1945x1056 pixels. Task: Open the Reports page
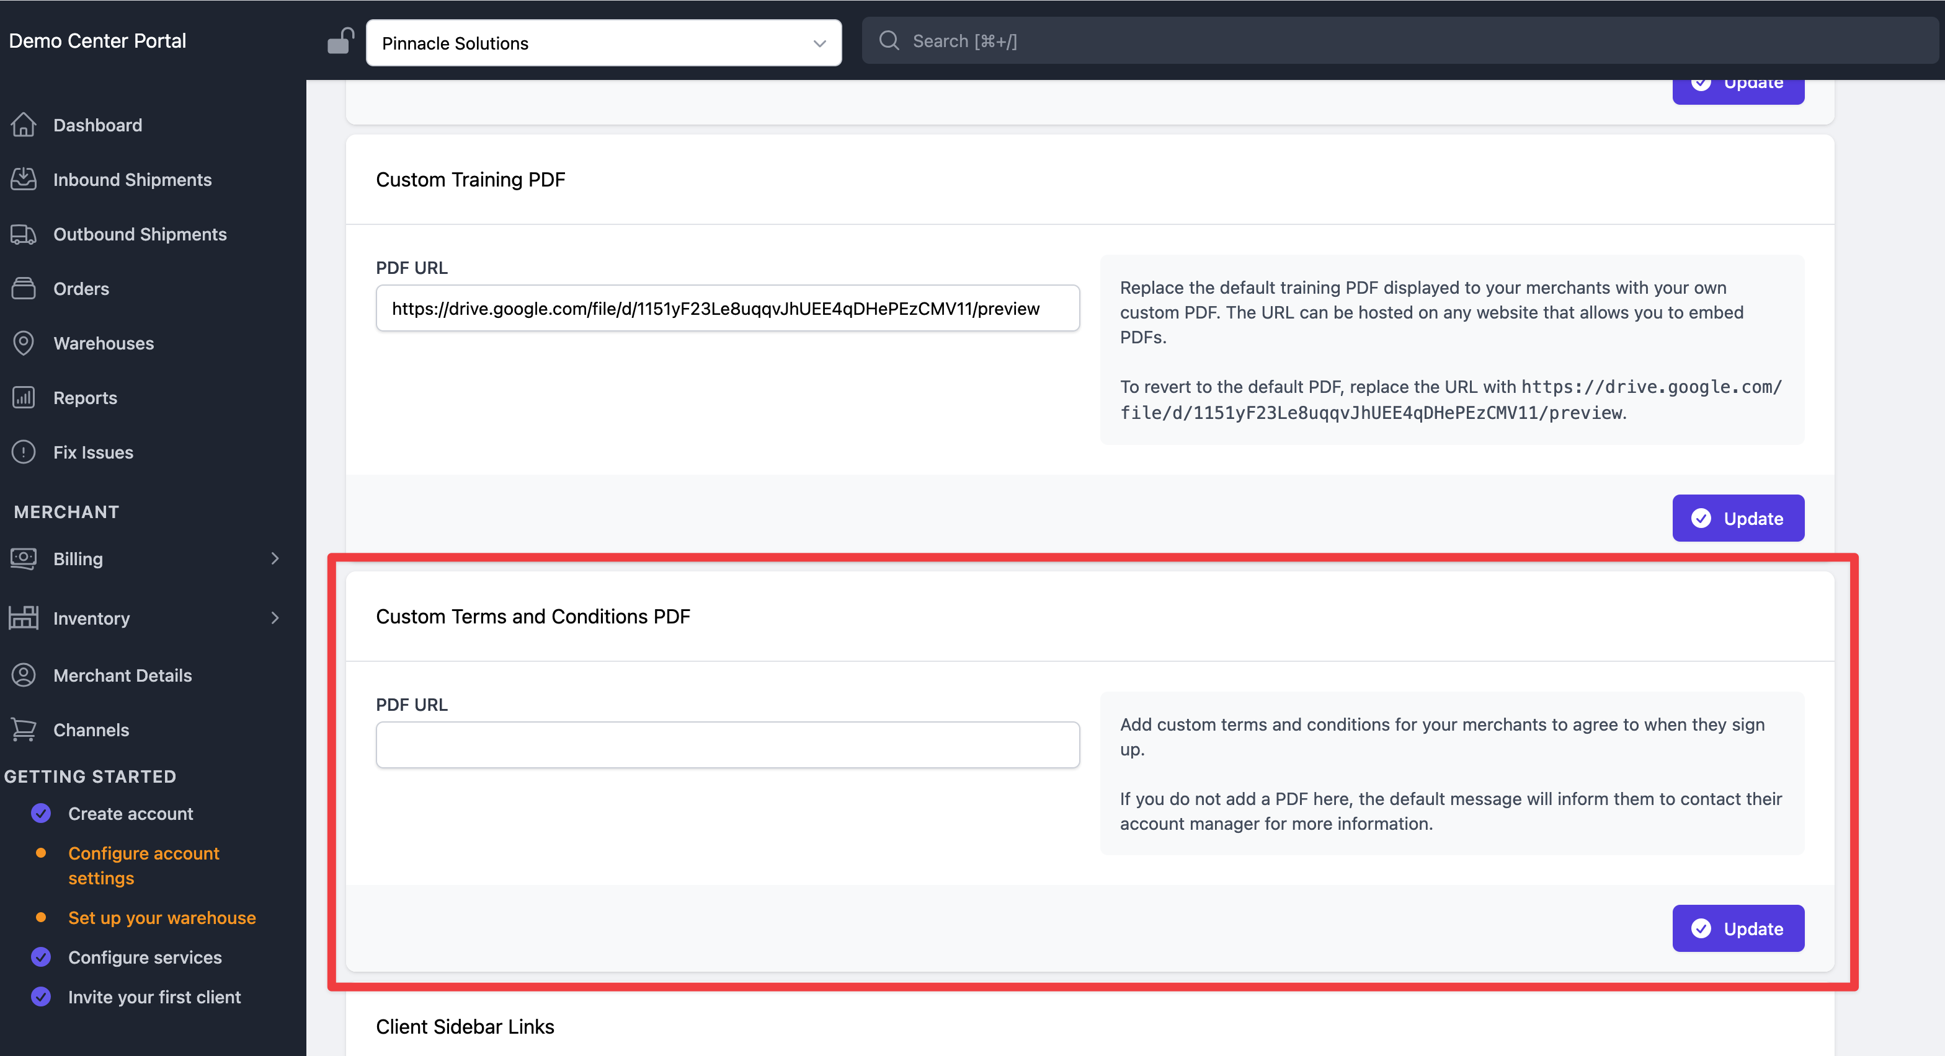click(x=86, y=397)
